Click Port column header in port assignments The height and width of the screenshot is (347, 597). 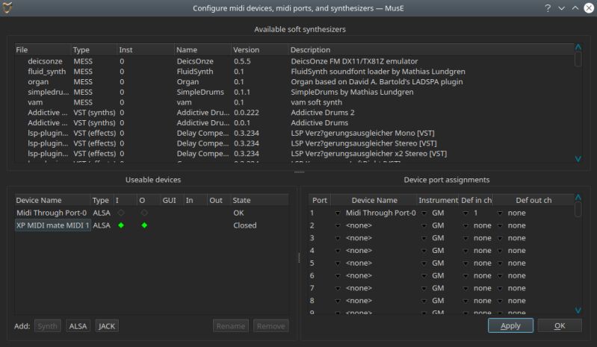320,200
